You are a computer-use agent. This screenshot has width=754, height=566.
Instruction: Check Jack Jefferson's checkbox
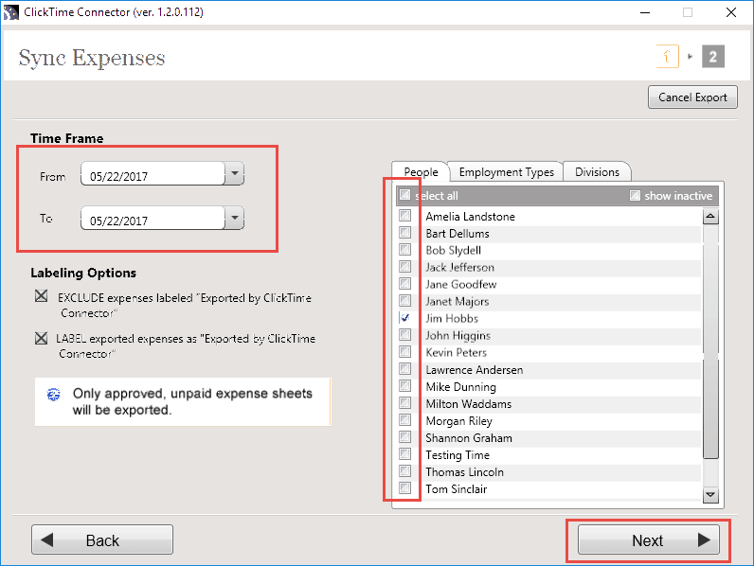404,267
